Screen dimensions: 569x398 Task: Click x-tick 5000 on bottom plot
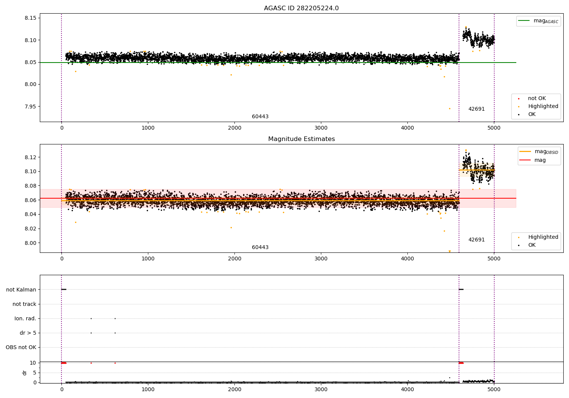click(x=494, y=390)
